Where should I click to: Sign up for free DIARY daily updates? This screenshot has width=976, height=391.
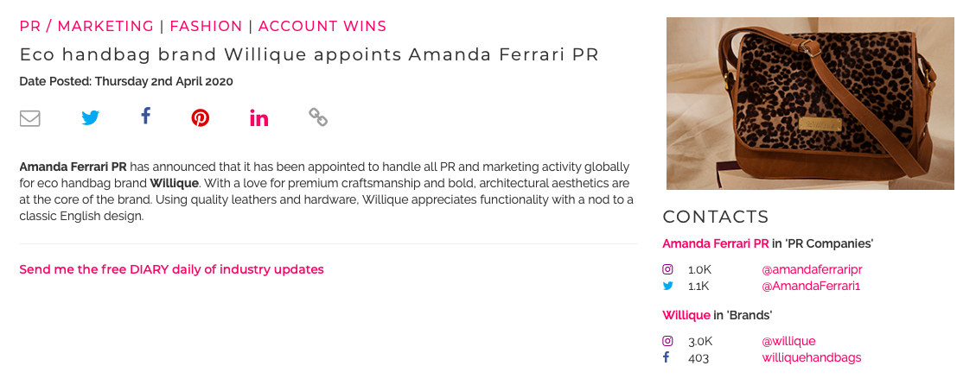(x=172, y=270)
